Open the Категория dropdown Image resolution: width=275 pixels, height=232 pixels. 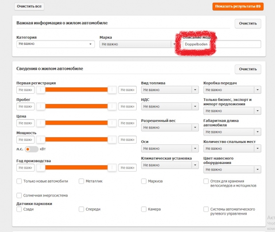pos(55,44)
